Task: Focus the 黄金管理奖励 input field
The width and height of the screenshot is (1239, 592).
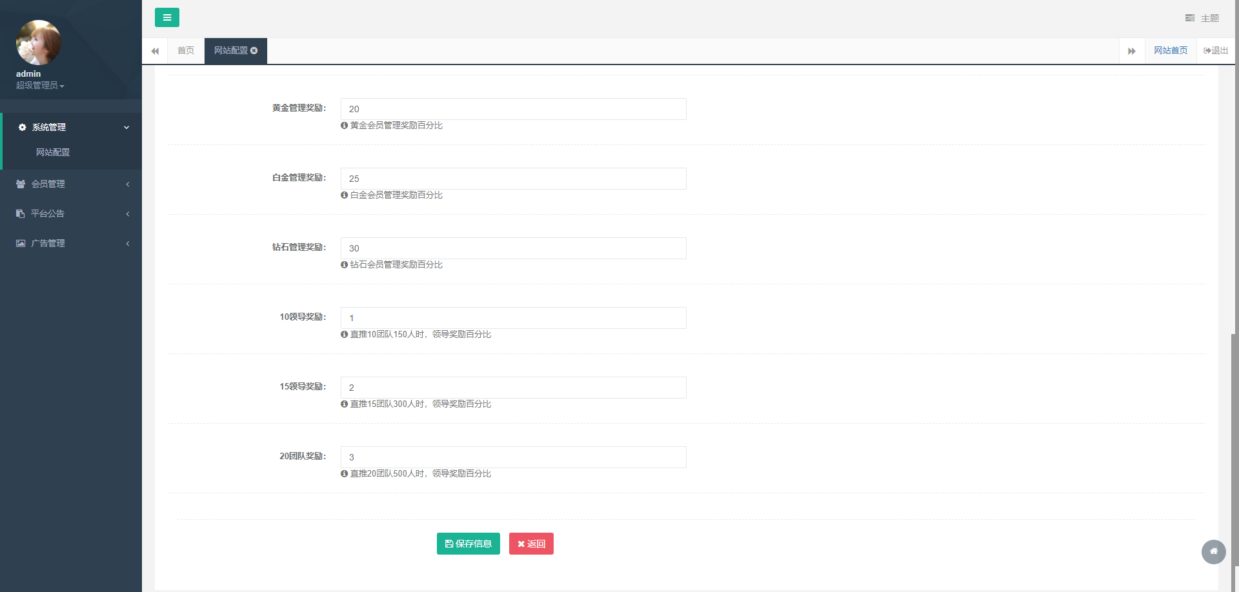Action: [513, 109]
